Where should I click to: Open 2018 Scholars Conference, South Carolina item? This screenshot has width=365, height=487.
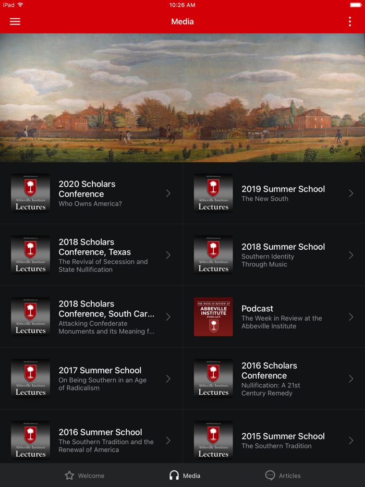(91, 317)
